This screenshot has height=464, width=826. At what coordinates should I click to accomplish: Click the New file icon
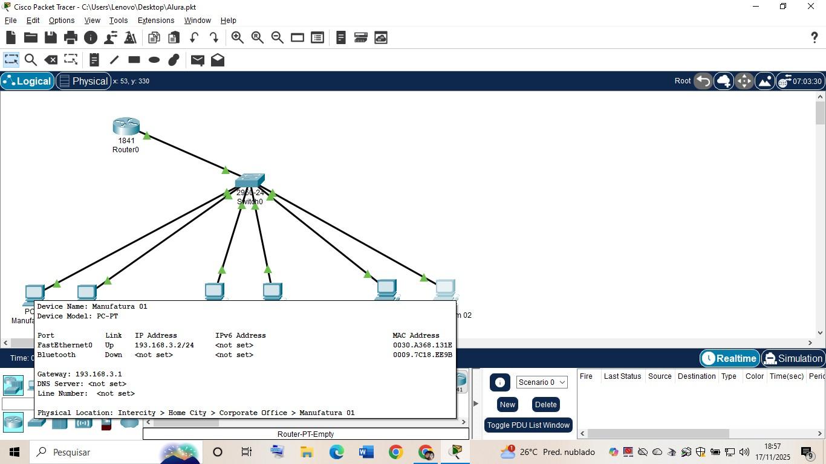[x=11, y=37]
